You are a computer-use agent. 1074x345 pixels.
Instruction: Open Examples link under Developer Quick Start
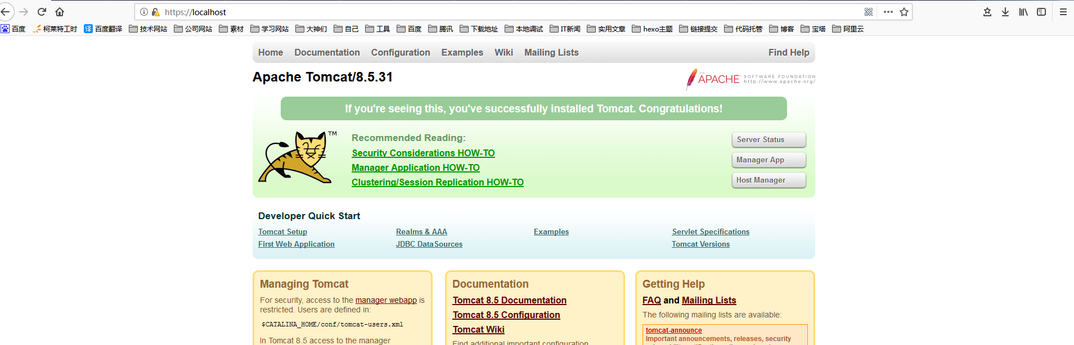tap(551, 231)
